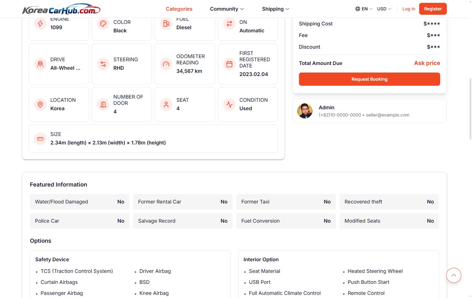
Task: Click the Fuel Conversion row
Action: click(286, 221)
